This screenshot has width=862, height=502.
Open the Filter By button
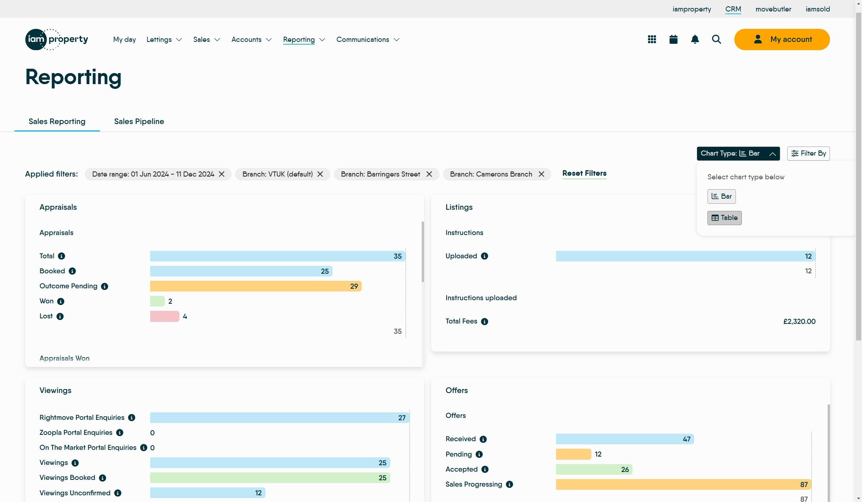(808, 154)
